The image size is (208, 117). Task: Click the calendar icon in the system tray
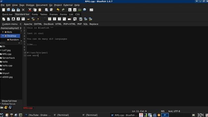click(141, 115)
